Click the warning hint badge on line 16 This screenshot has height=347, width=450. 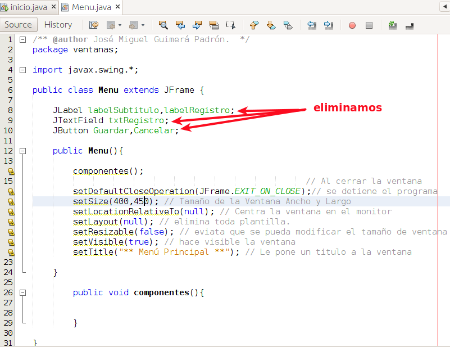click(11, 191)
